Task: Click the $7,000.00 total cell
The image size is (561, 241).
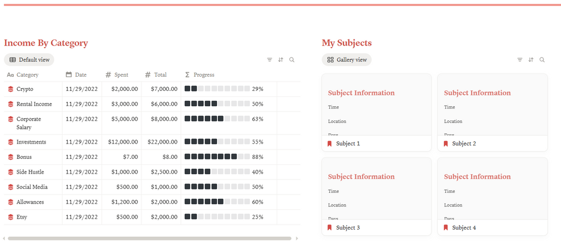Action: (x=161, y=89)
